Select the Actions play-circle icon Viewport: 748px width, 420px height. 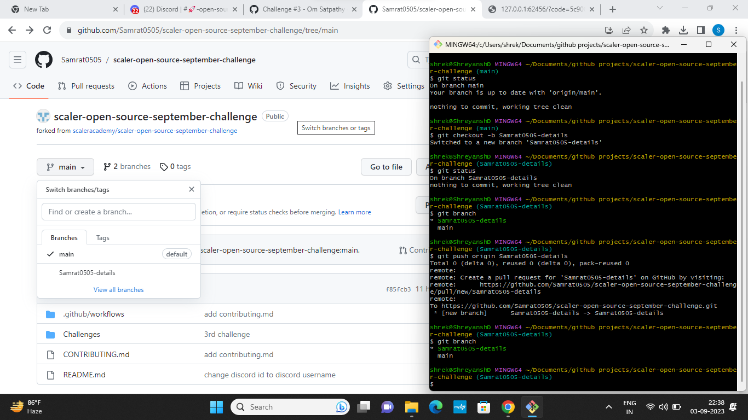[132, 86]
